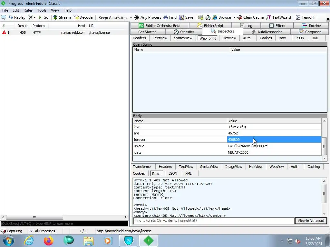The height and width of the screenshot is (247, 330).
Task: Click the Find response text field
Action: pos(214,221)
